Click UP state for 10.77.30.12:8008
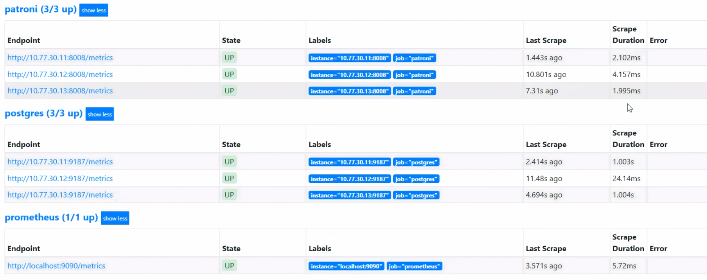 point(229,74)
